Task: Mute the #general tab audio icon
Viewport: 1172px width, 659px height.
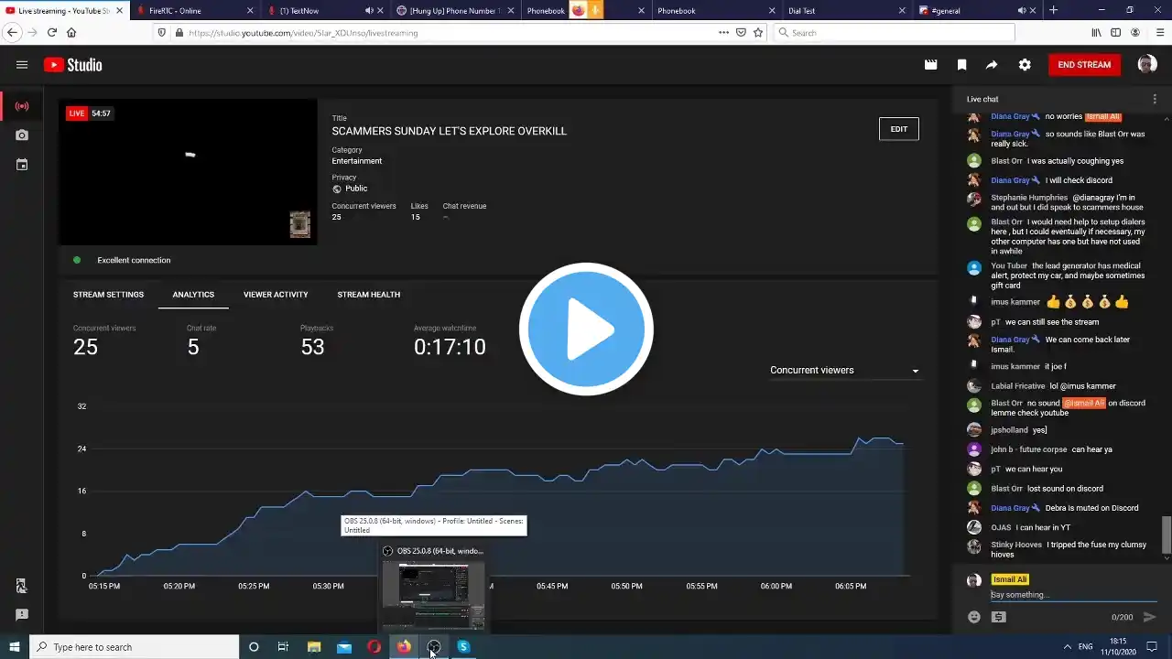Action: pos(1022,11)
